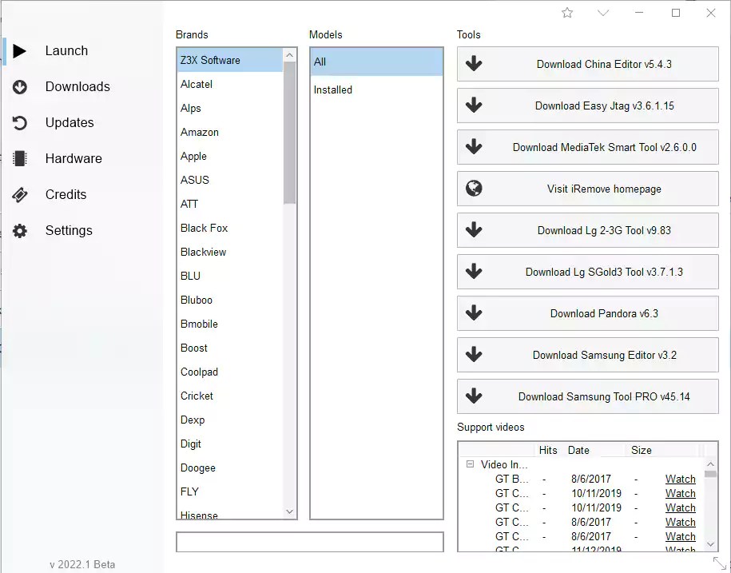Viewport: 731px width, 573px height.
Task: Select Alcatel brand
Action: (230, 85)
